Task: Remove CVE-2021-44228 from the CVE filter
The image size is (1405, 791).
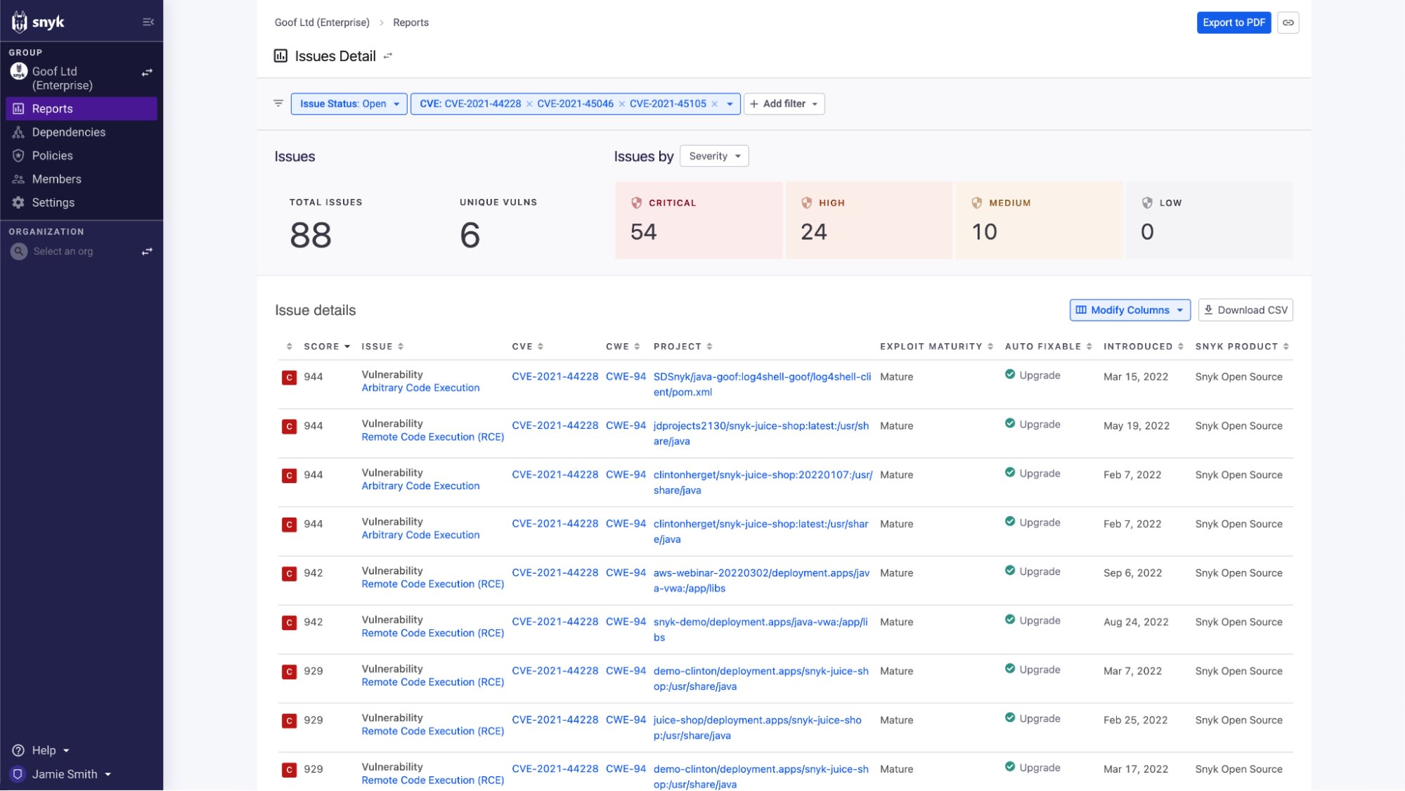Action: pyautogui.click(x=529, y=104)
